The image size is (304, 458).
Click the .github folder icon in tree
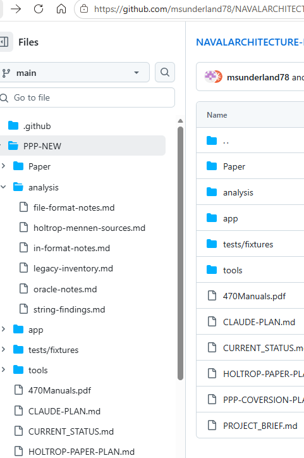tap(13, 126)
